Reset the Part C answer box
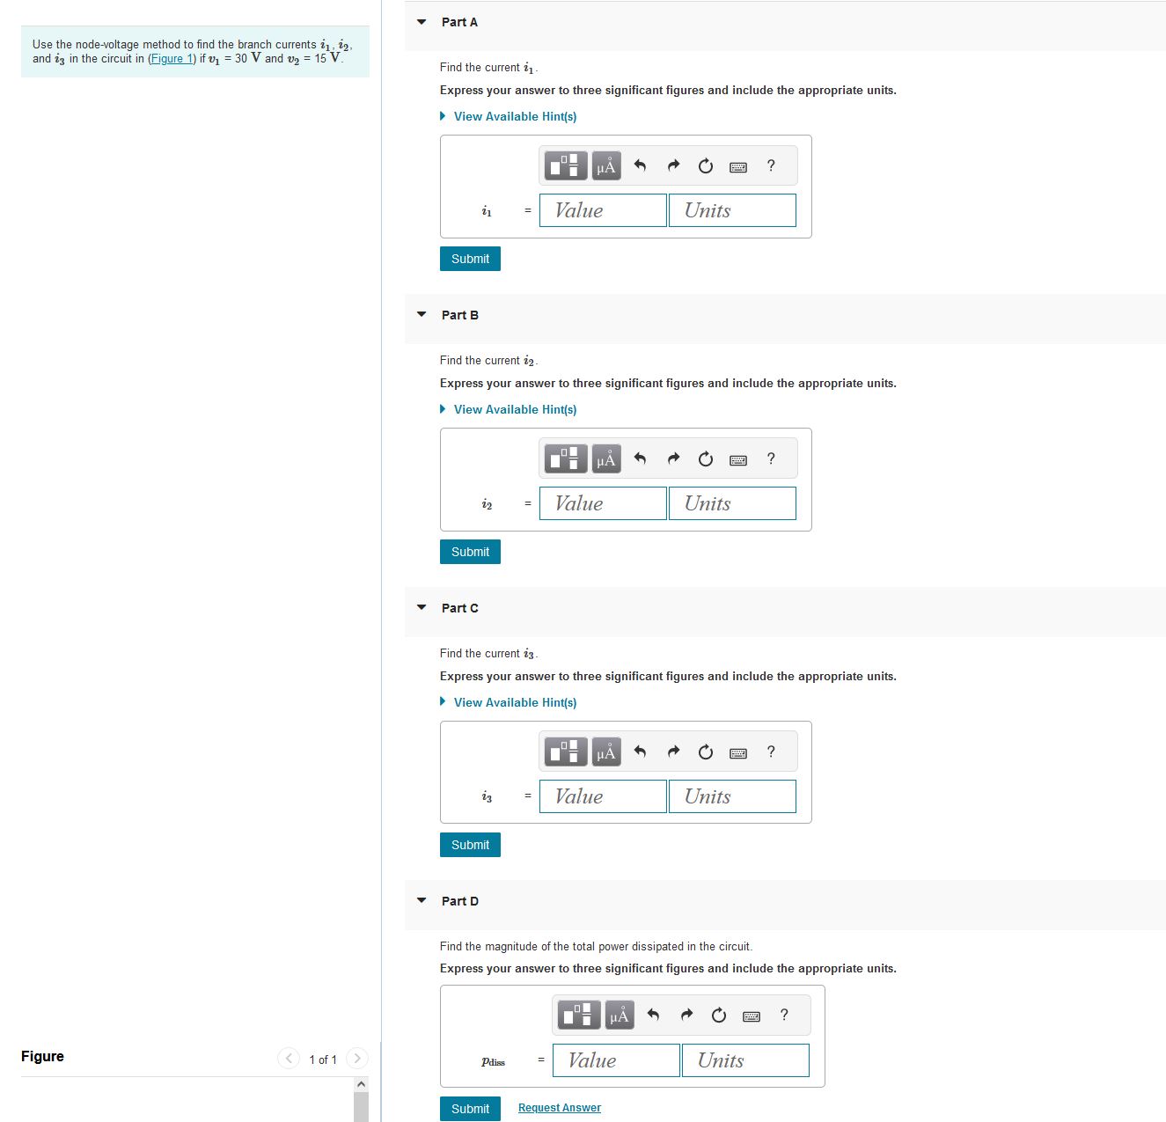The image size is (1166, 1122). click(x=705, y=751)
